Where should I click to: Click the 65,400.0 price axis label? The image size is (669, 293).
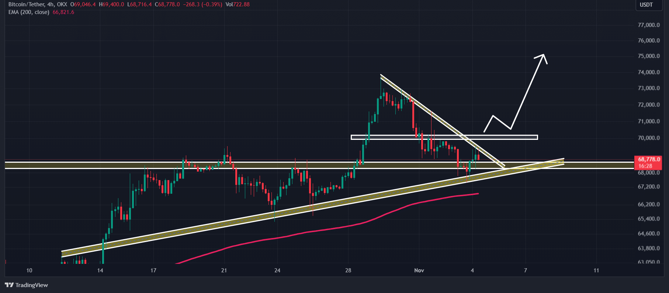(649, 219)
